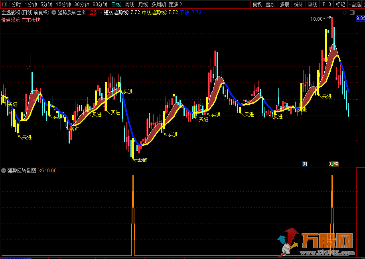Switch to the 分时 tab
The image size is (365, 259).
(x=16, y=4)
